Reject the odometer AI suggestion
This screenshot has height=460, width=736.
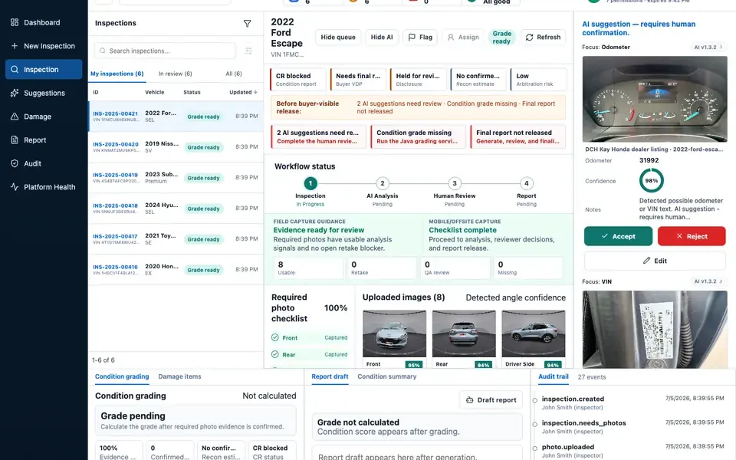point(692,236)
